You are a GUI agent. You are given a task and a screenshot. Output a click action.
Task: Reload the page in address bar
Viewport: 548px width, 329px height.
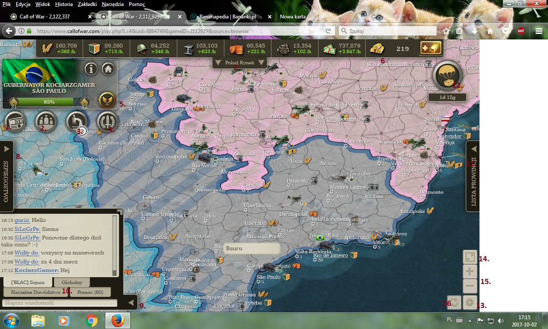pyautogui.click(x=328, y=31)
